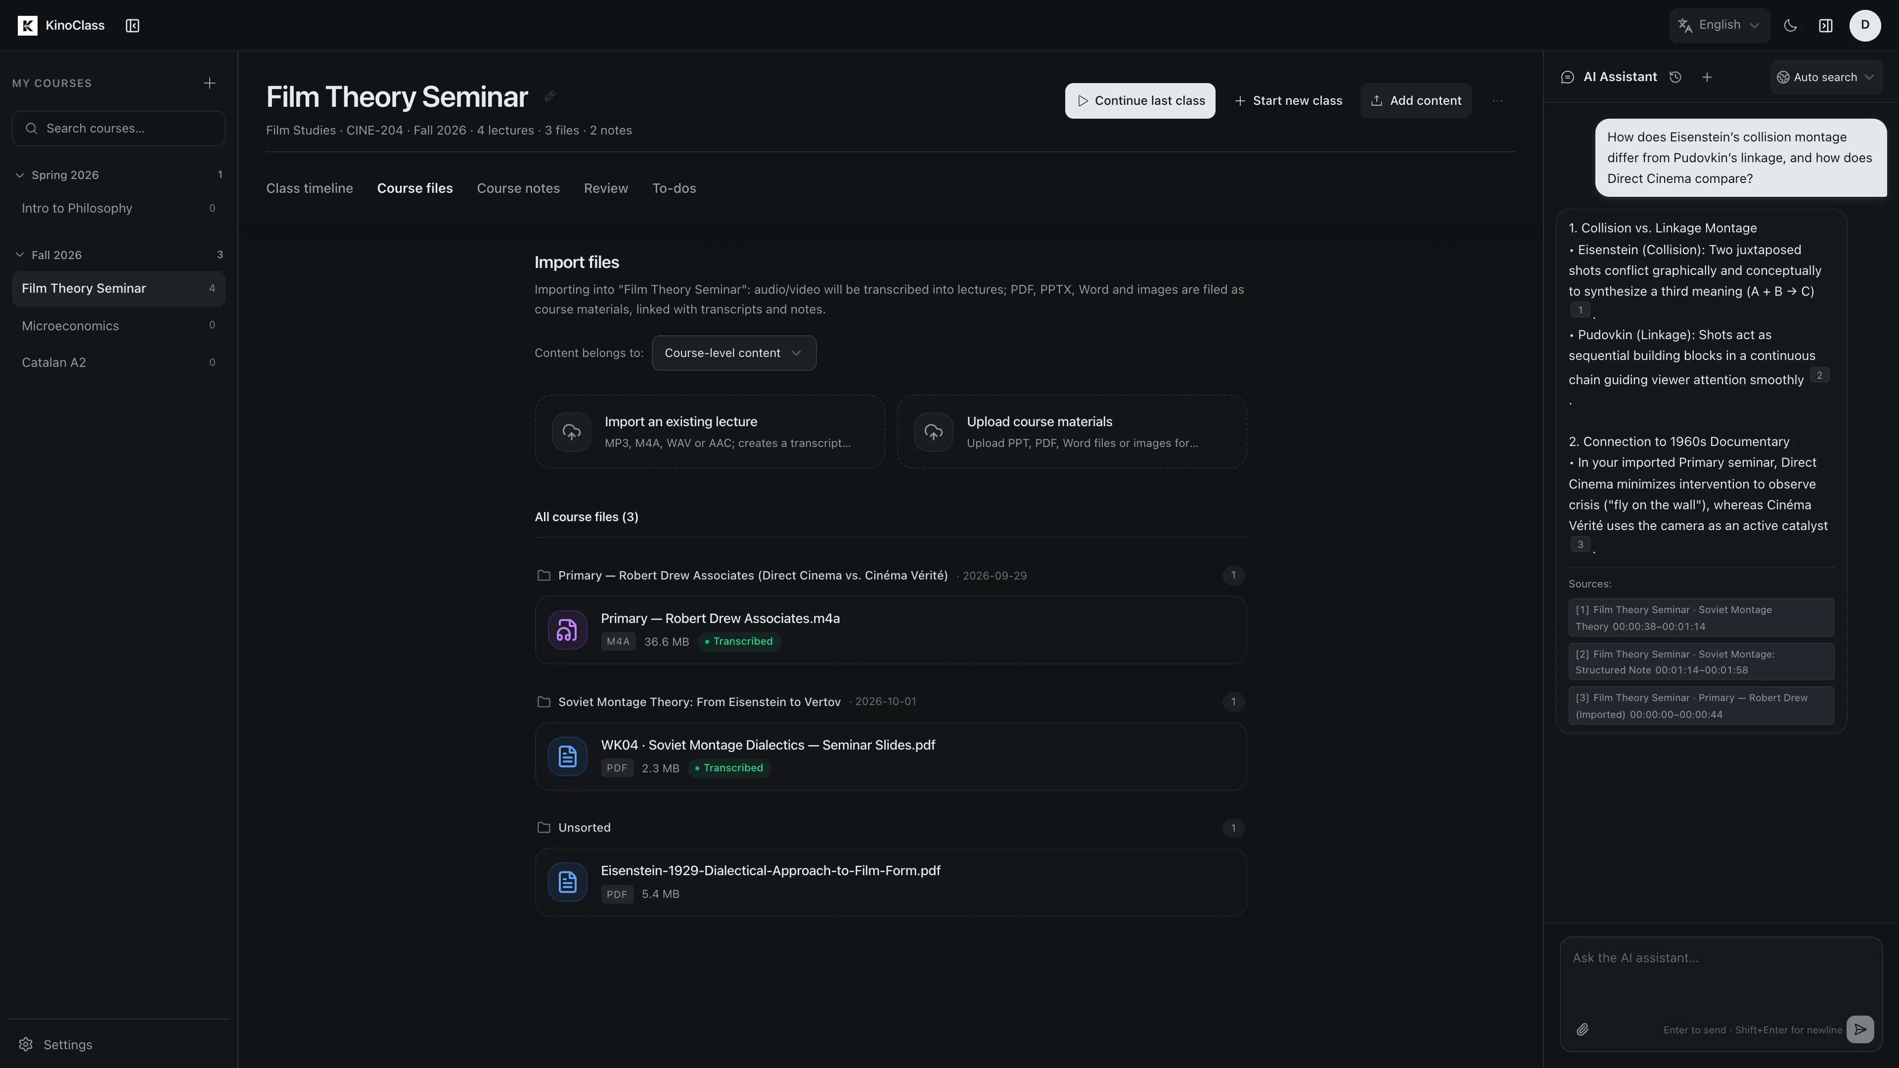The image size is (1899, 1068).
Task: Focus the Search courses field
Action: pos(119,128)
